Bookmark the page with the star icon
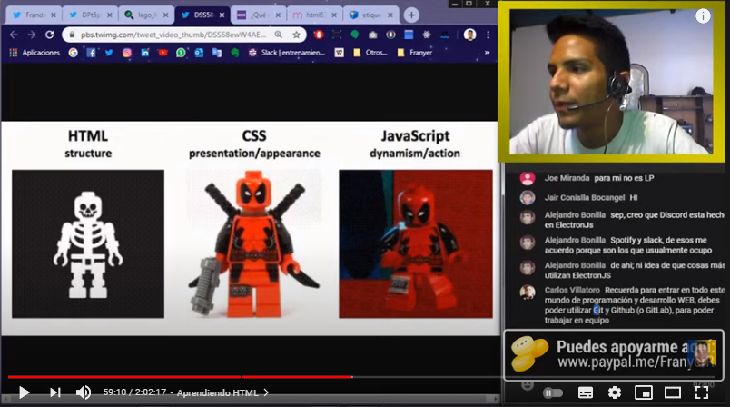 point(296,35)
